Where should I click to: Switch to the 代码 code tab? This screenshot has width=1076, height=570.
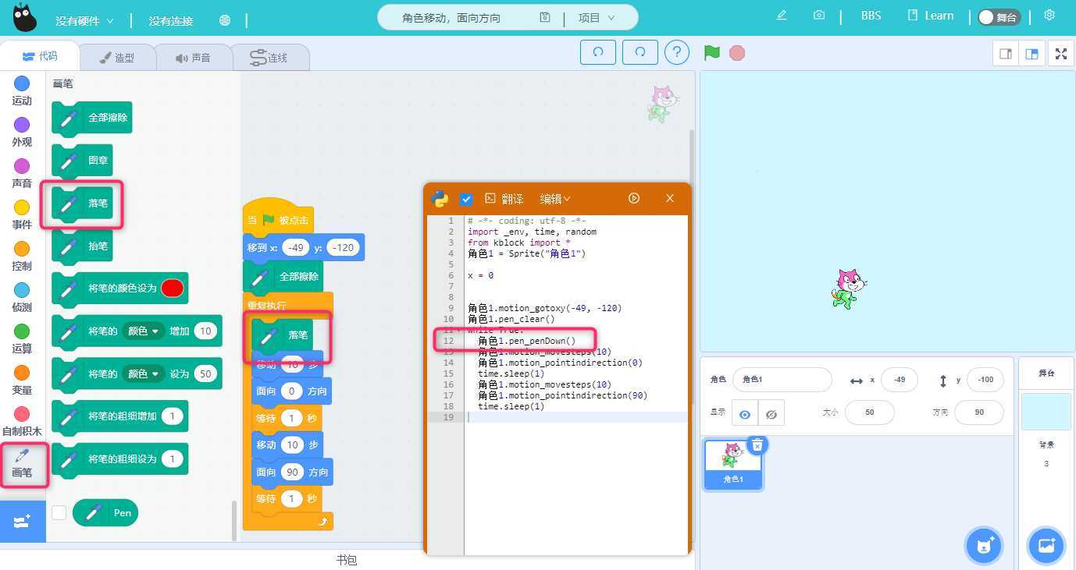point(40,56)
